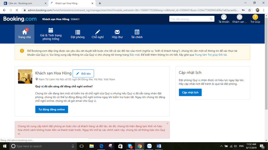The image size is (268, 150).
Task: Open Trung tâm Trợ giúp Đối tác link
Action: [x=211, y=55]
